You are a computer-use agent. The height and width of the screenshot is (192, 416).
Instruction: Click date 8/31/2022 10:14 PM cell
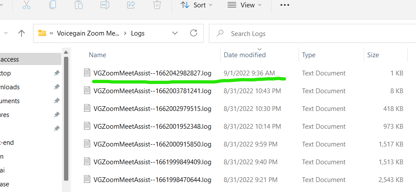point(252,127)
